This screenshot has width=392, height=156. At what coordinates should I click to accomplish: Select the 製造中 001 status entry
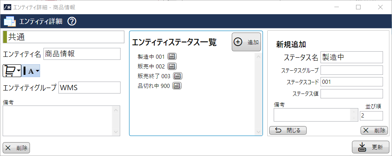click(151, 56)
